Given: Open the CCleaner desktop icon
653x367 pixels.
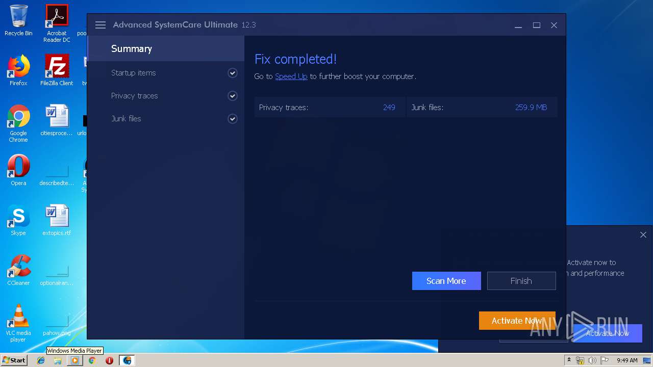Looking at the screenshot, I should (x=18, y=270).
